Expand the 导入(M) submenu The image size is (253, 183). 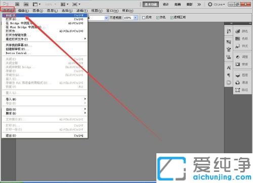pos(45,99)
